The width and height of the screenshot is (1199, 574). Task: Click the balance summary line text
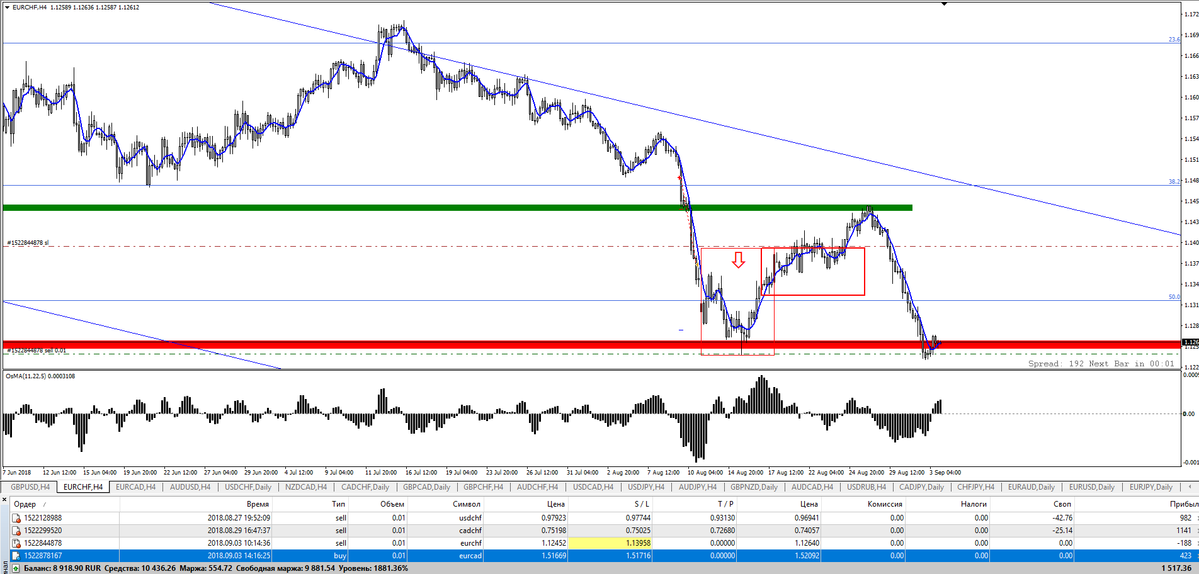(216, 568)
